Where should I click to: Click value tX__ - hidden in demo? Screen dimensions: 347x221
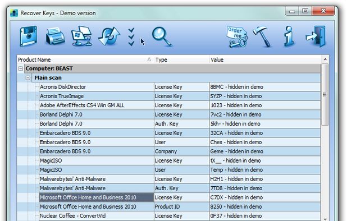235,160
